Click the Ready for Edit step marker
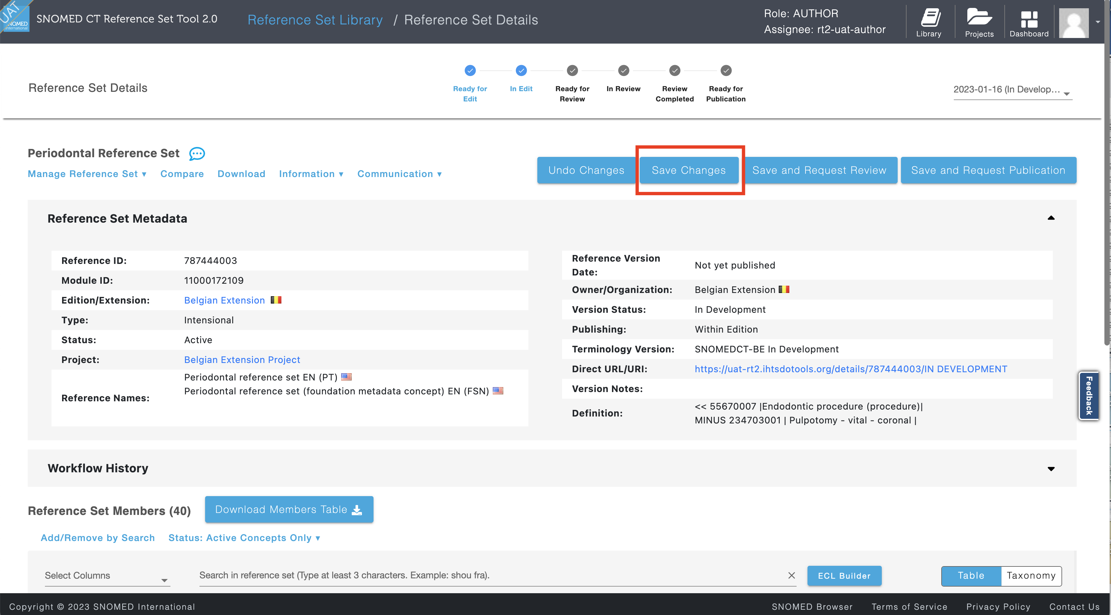The height and width of the screenshot is (615, 1111). click(x=470, y=70)
